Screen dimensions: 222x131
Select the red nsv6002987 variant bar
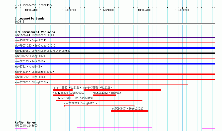click(x=63, y=90)
